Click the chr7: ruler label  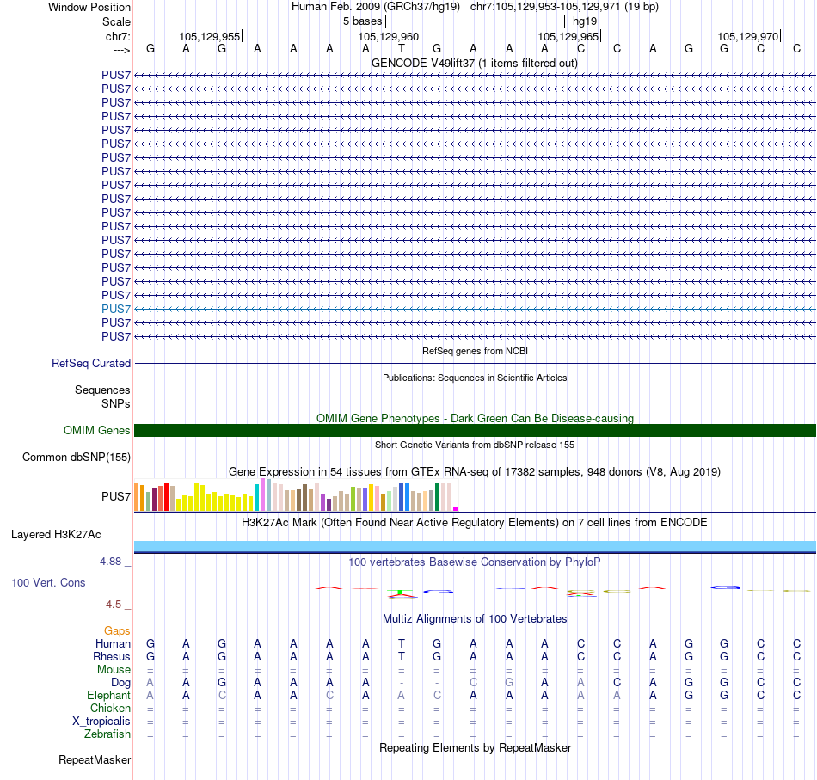[118, 36]
